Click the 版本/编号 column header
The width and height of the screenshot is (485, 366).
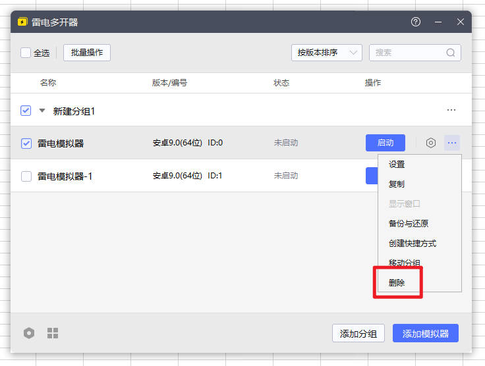pyautogui.click(x=169, y=83)
